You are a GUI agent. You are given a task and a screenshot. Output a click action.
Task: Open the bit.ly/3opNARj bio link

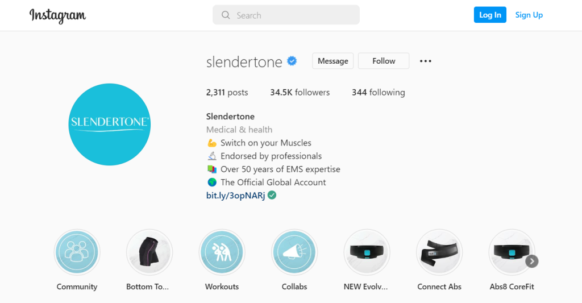tap(236, 196)
